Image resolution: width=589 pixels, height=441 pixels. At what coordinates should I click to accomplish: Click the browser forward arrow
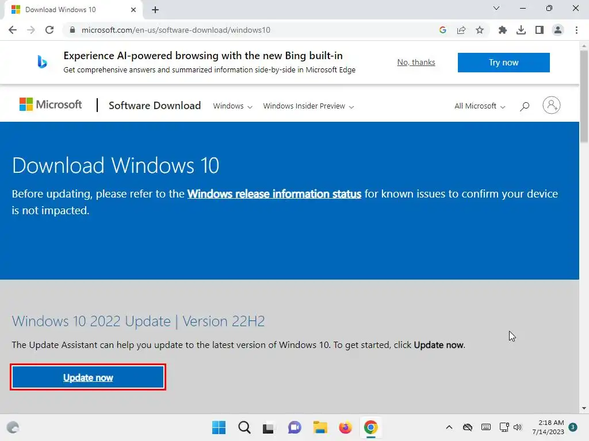pyautogui.click(x=31, y=30)
